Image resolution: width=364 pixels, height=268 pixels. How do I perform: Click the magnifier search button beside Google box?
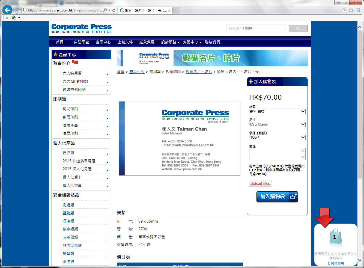[298, 28]
